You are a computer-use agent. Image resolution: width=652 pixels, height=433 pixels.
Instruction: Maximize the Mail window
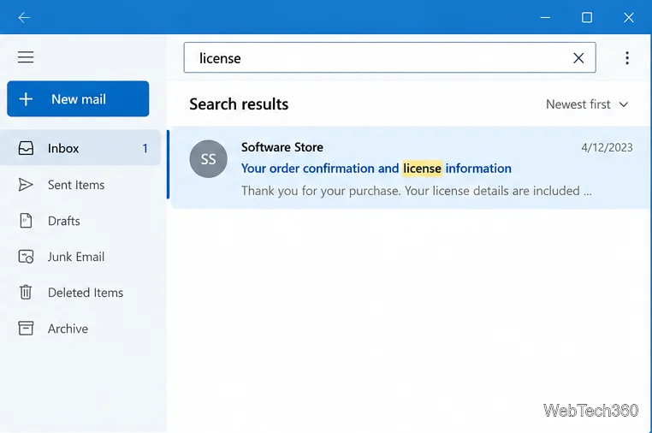pos(587,17)
